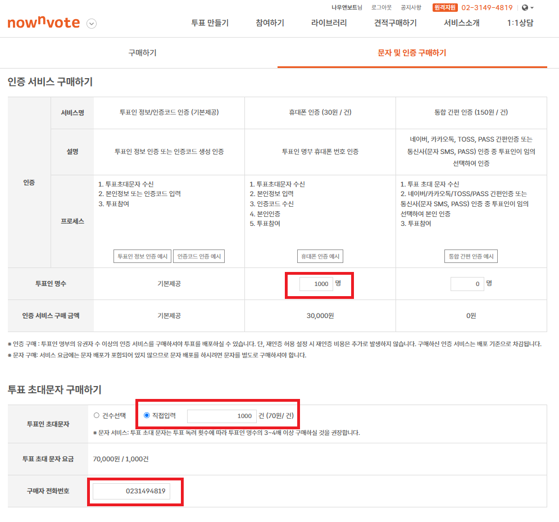Click the 통합 간편 인증 예시 button
The image size is (559, 522).
[471, 256]
